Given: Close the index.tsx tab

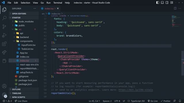Looking at the screenshot, I should [x=58, y=8].
